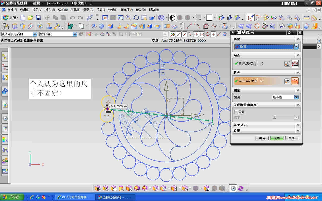The height and width of the screenshot is (201, 322).
Task: Open the 插入(S) menu
Action: [50, 10]
